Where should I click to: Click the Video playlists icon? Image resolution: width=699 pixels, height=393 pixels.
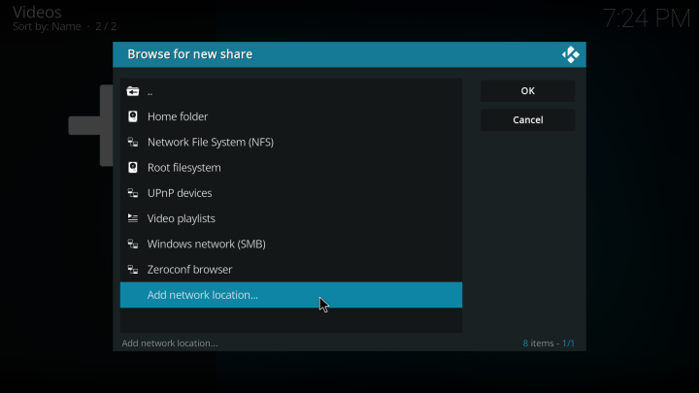[133, 218]
